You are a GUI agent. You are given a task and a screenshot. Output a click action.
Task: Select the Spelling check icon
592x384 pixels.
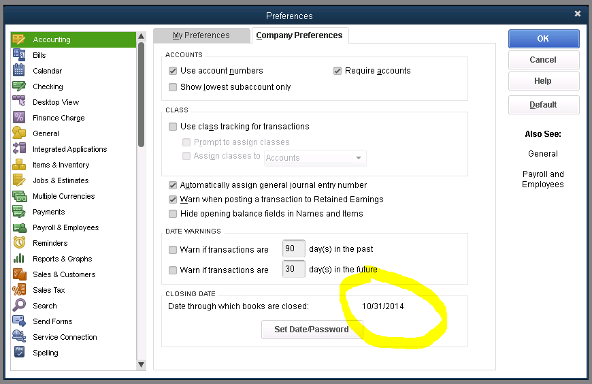pyautogui.click(x=19, y=352)
